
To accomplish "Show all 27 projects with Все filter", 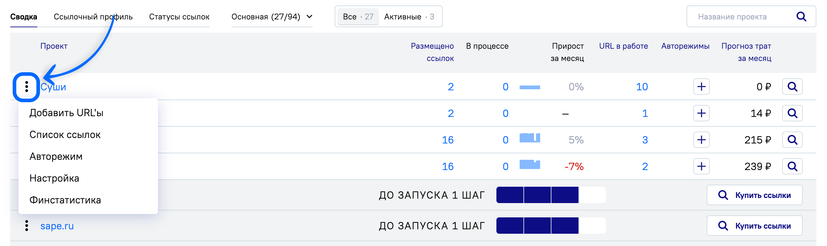I will [x=358, y=17].
